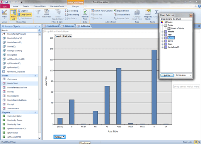The width and height of the screenshot is (201, 144).
Task: Open the View button in ribbon
Action: [x=4, y=14]
